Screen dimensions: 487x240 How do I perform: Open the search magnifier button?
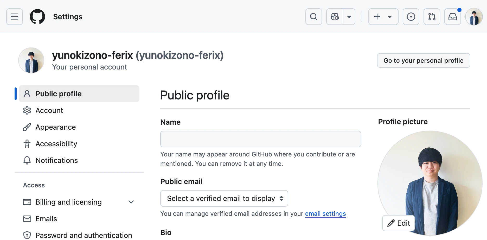click(314, 17)
